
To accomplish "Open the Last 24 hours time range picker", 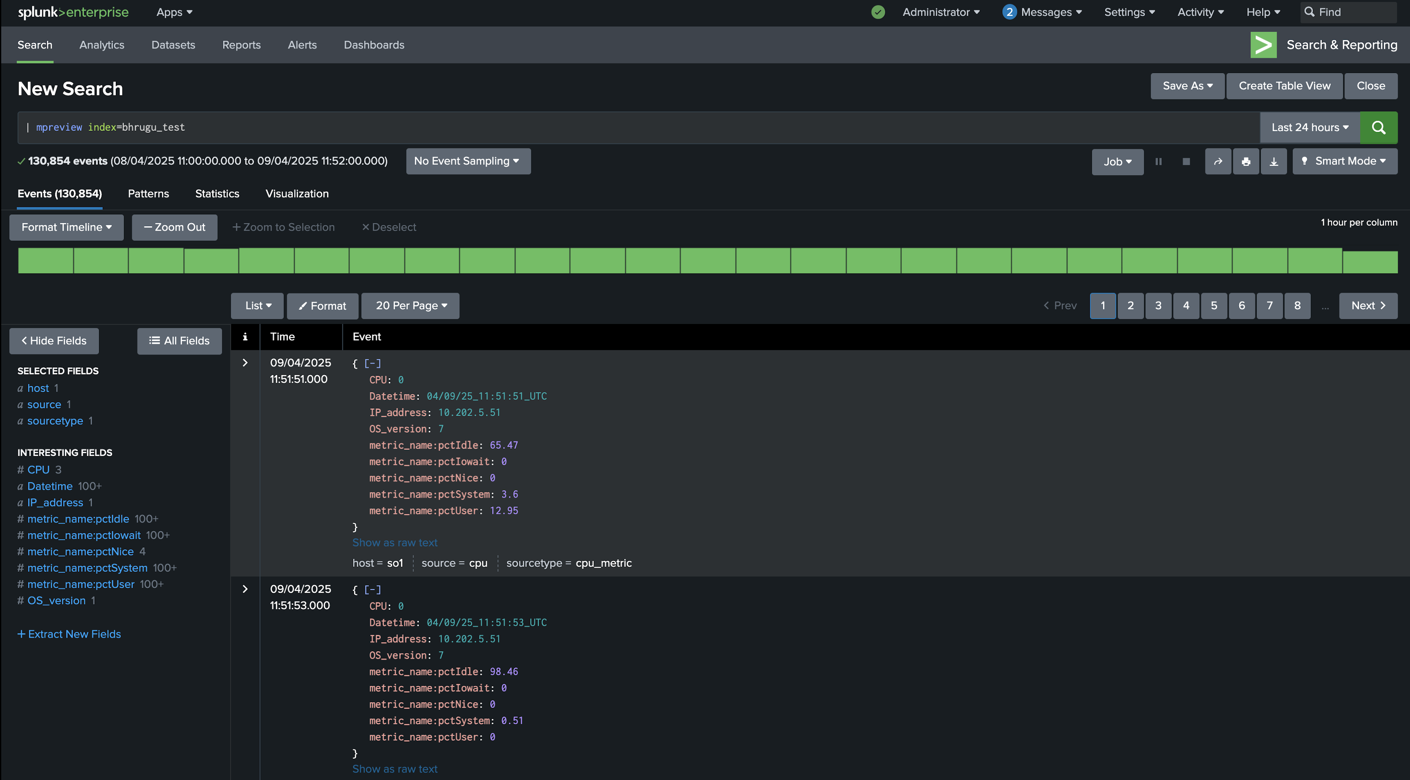I will point(1309,127).
